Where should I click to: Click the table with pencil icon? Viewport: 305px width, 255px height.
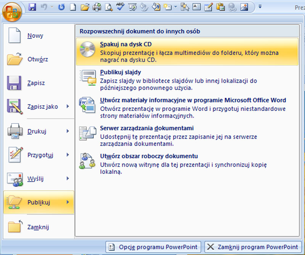click(209, 7)
